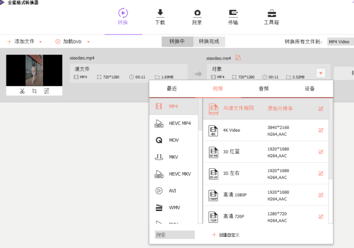354x248 pixels.
Task: Edit the 4K Video preset settings
Action: coord(321,130)
